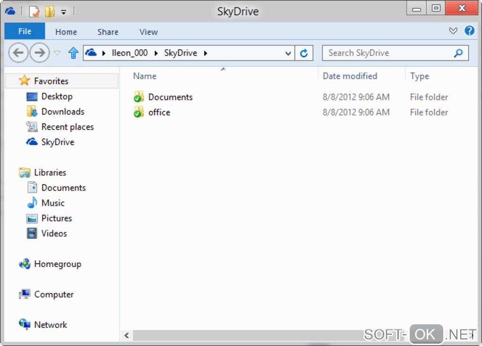
Task: Select the office folder name
Action: pyautogui.click(x=159, y=112)
